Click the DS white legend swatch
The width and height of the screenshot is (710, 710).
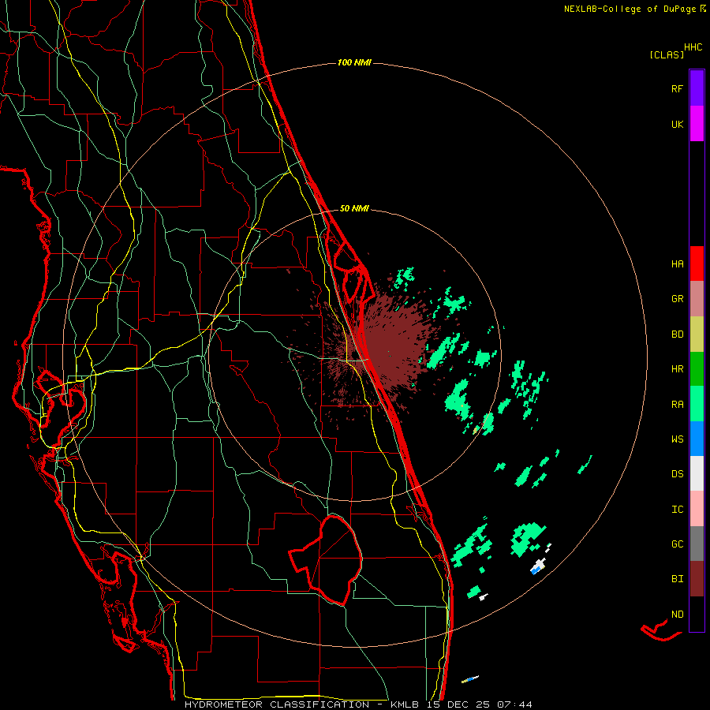[x=697, y=473]
